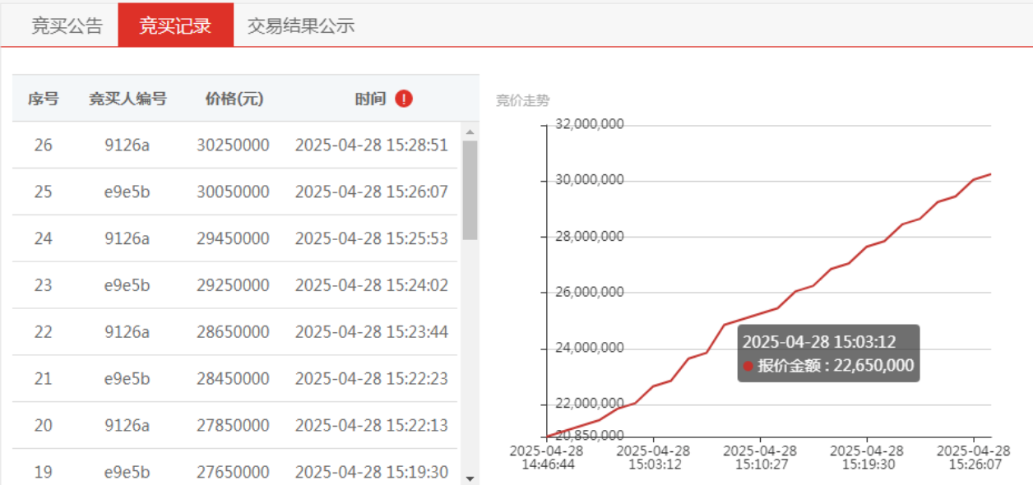Select the 竞买记录 tab
Screen dimensions: 1033x485
(175, 25)
